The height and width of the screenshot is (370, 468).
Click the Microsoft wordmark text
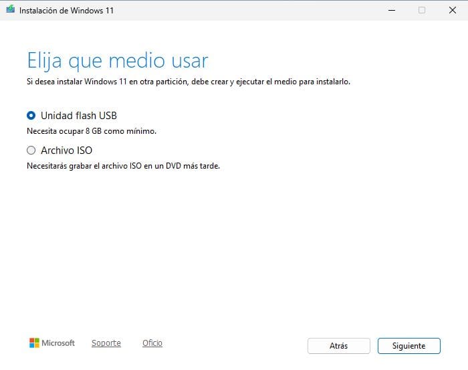coord(58,343)
